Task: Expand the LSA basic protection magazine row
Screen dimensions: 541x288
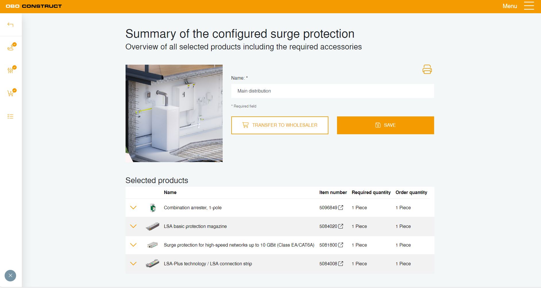Action: 133,226
